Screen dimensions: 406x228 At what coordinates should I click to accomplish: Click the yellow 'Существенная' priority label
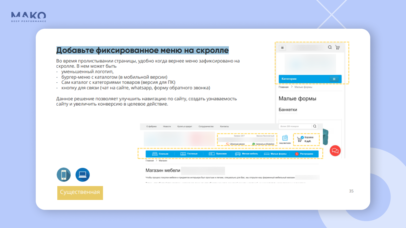(80, 193)
